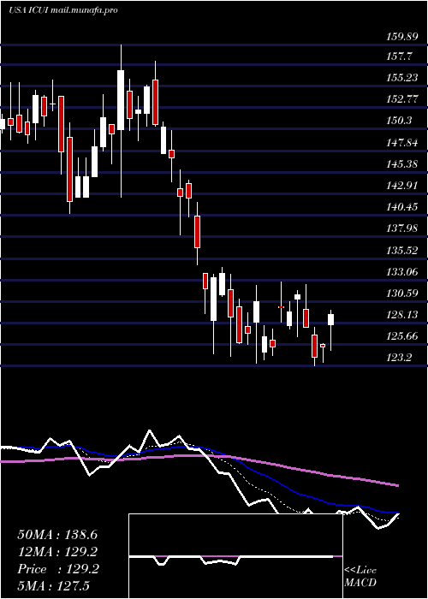Click the 'USA ICUI mail.munafa.pro' title text
Image resolution: width=428 pixels, height=599 pixels.
click(63, 10)
